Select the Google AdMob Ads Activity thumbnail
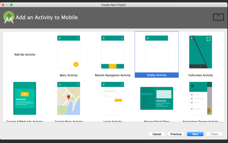Screen dimensions: 228x143 (x=25, y=98)
